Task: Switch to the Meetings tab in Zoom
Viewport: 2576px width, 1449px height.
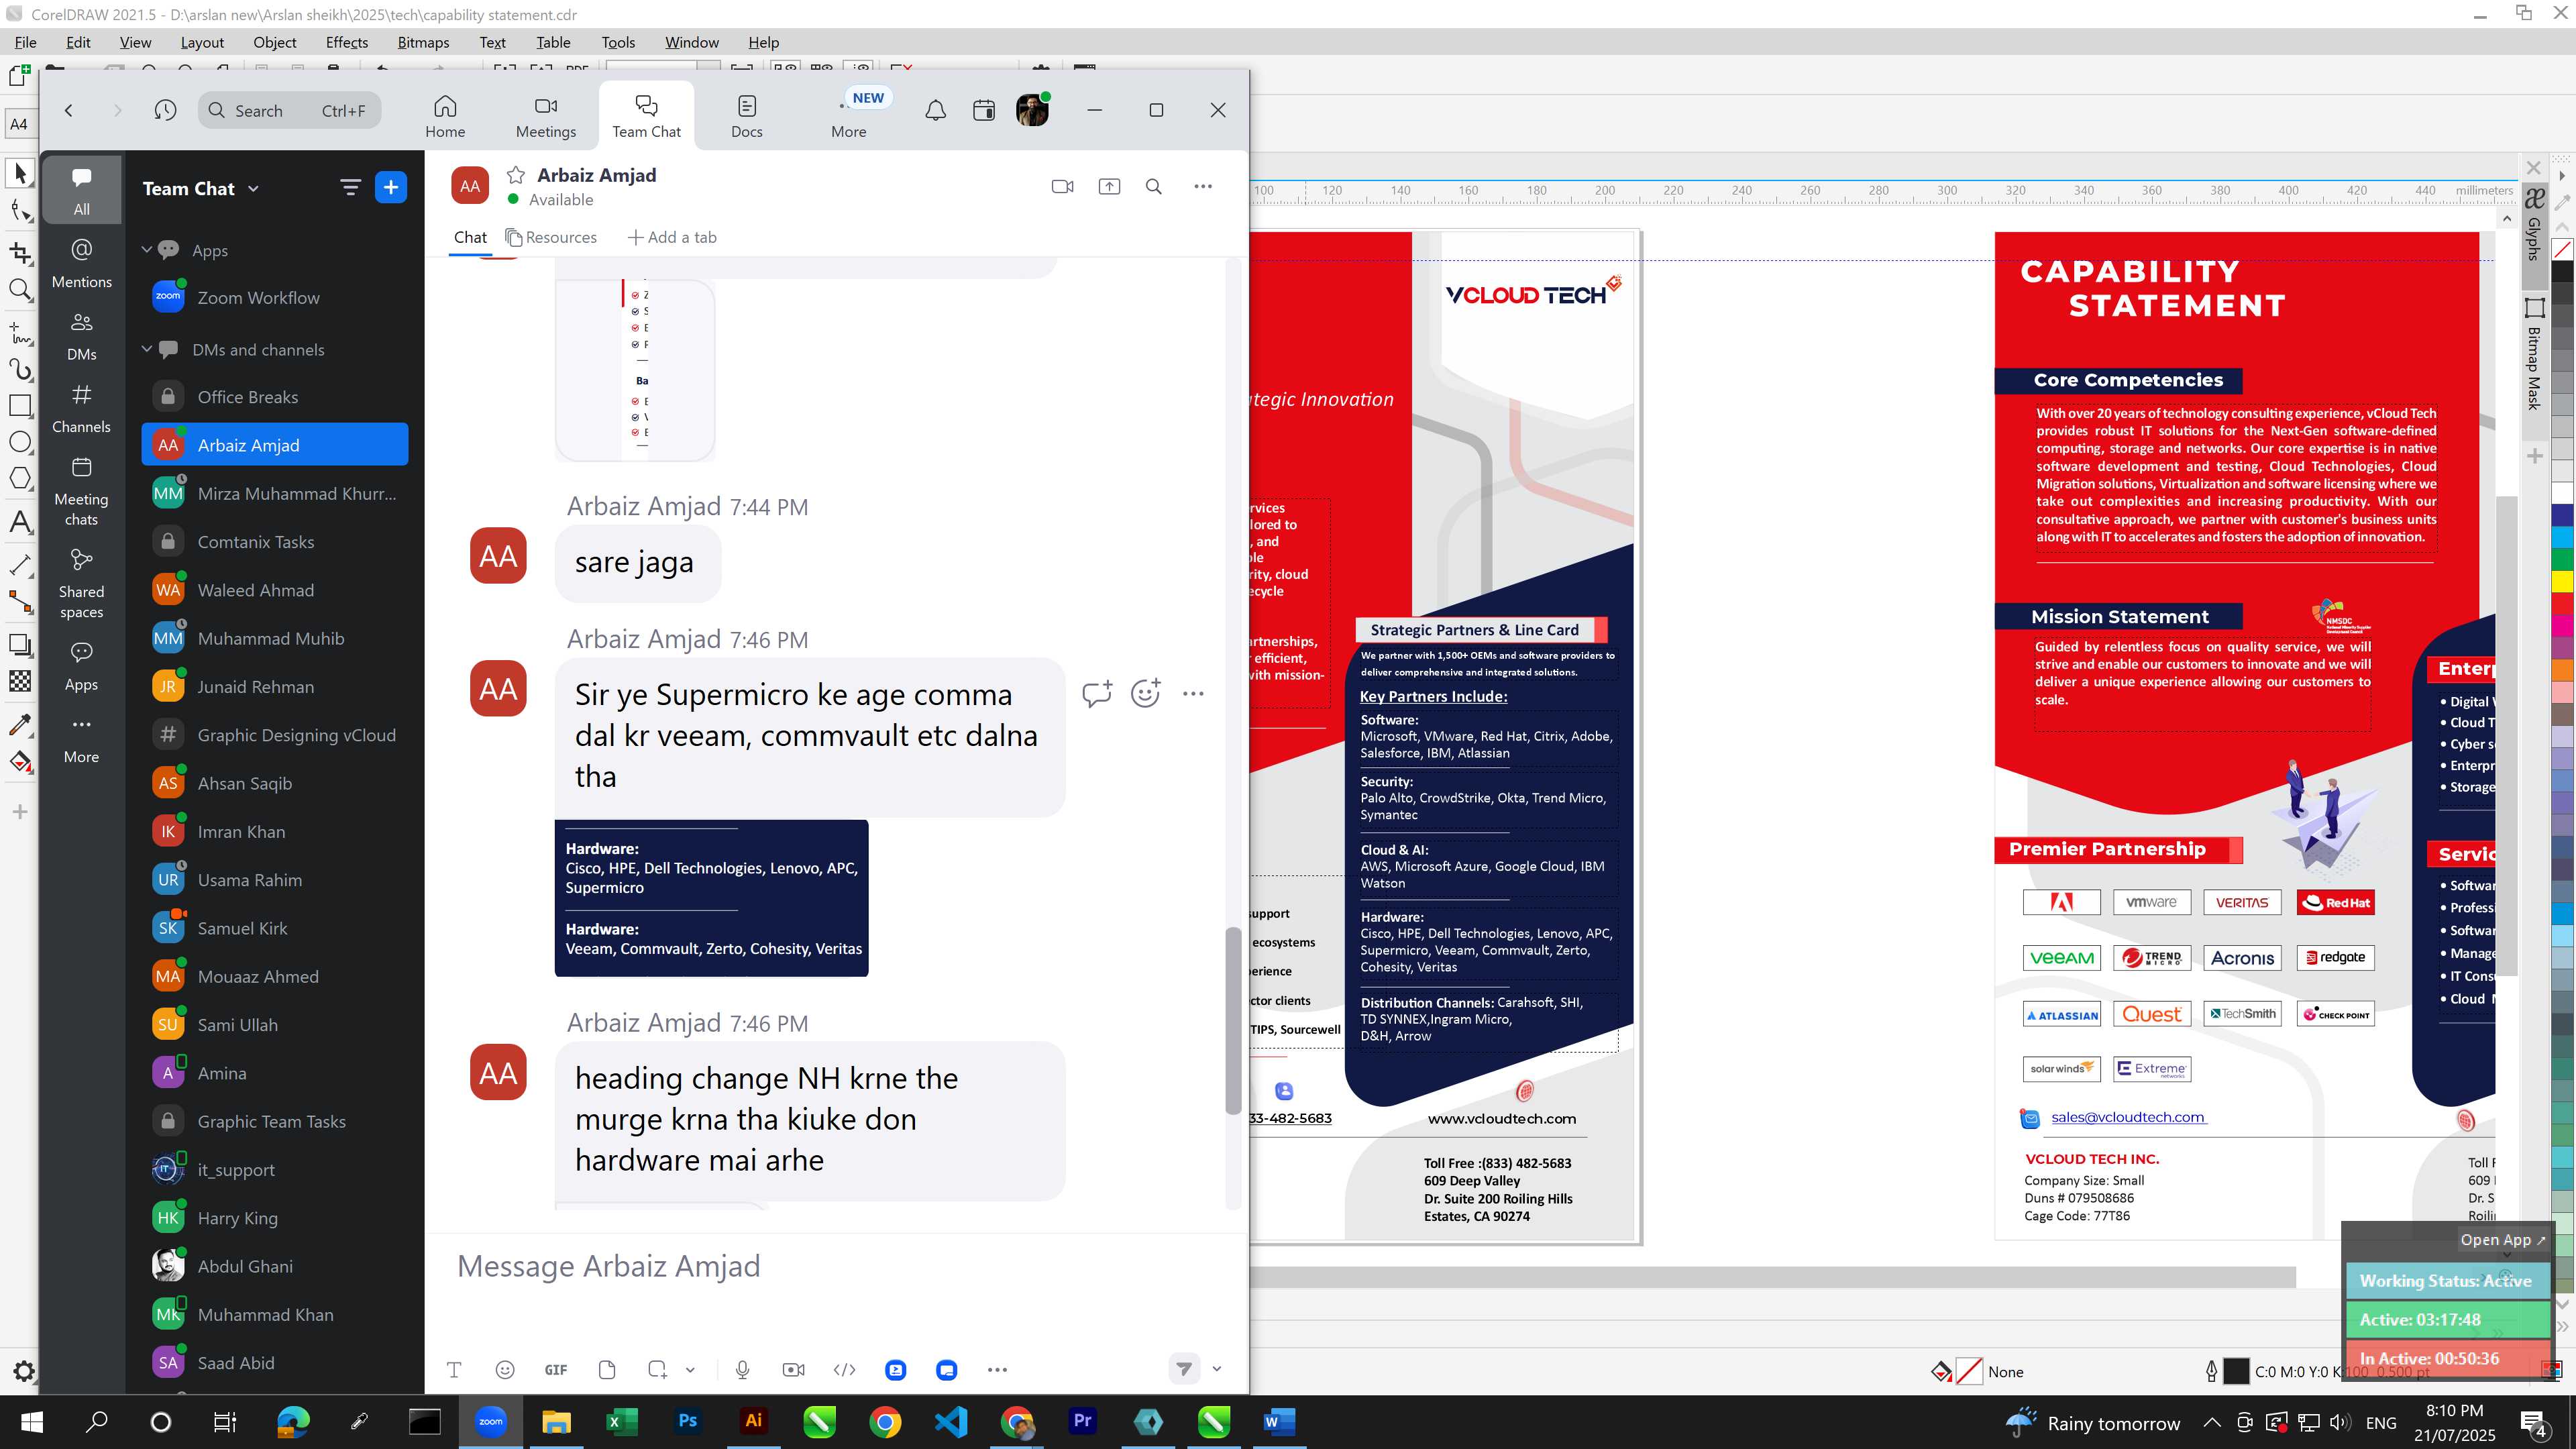Action: tap(546, 116)
